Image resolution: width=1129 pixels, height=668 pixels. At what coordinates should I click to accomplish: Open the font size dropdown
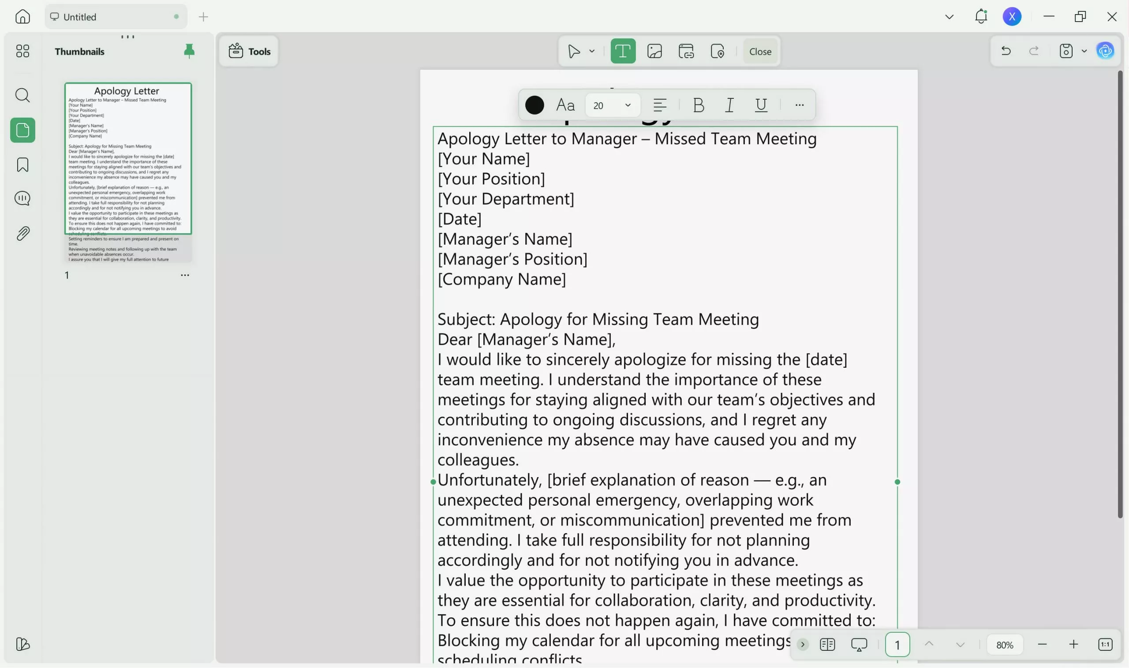628,105
